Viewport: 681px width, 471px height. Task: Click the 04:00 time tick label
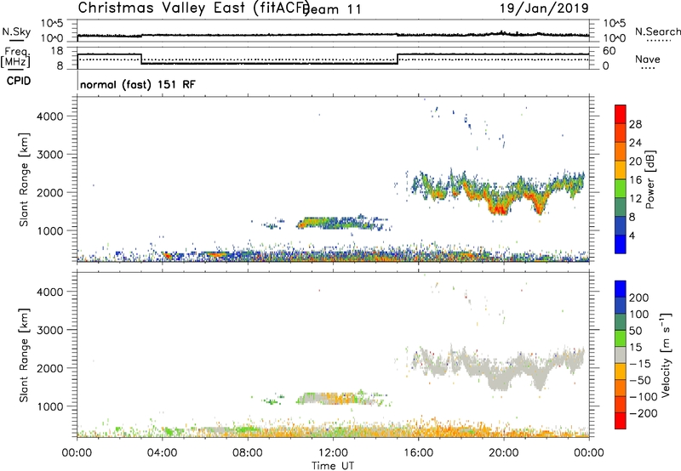[162, 453]
